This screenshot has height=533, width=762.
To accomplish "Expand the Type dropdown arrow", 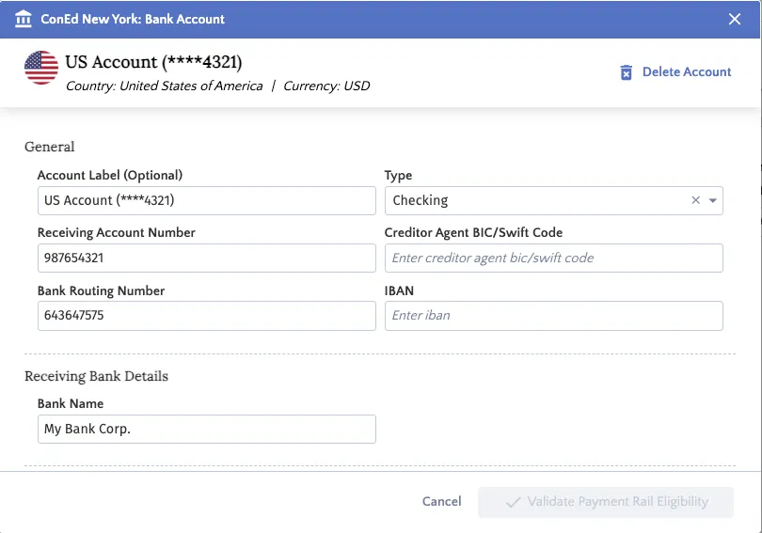I will point(712,200).
